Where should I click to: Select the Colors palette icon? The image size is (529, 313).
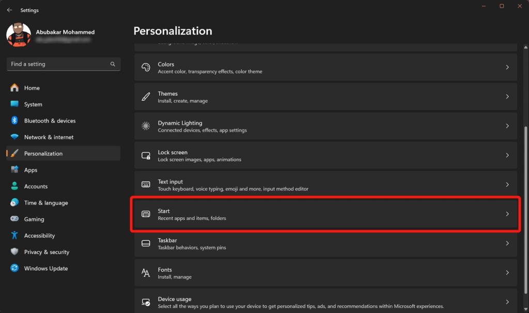[145, 68]
